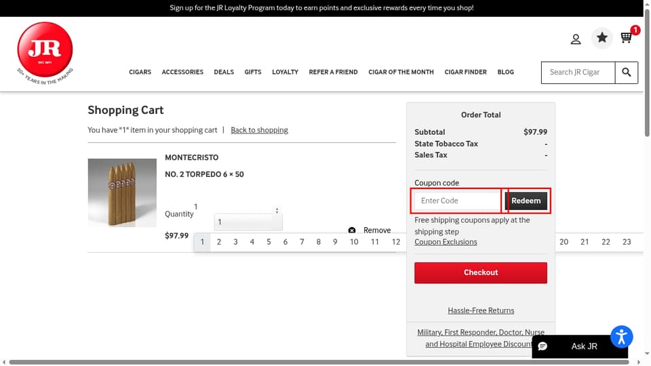Select quantity 23 in list
The width and height of the screenshot is (651, 366).
pos(627,242)
